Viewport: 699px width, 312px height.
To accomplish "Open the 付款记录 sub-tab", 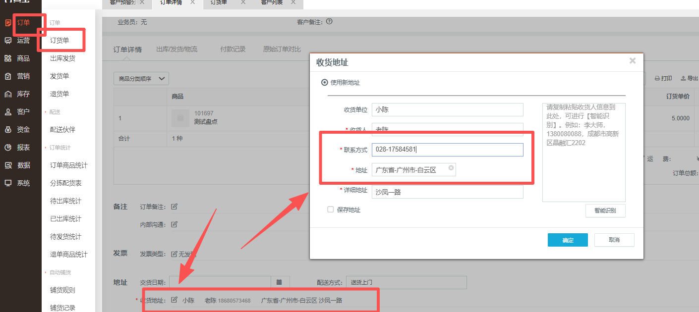I will coord(233,50).
